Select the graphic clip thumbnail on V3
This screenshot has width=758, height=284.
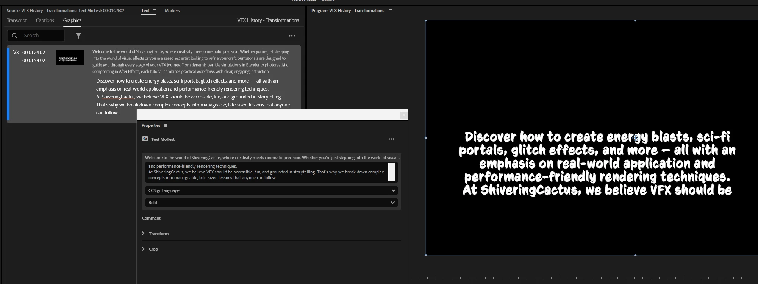point(70,58)
